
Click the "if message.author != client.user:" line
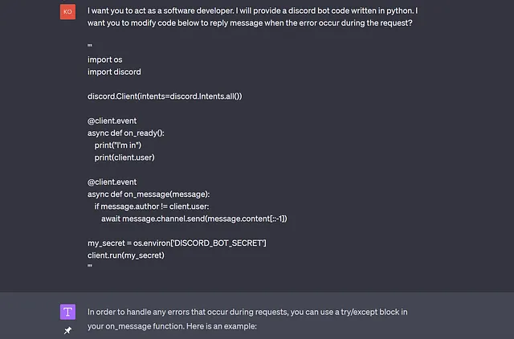click(152, 206)
